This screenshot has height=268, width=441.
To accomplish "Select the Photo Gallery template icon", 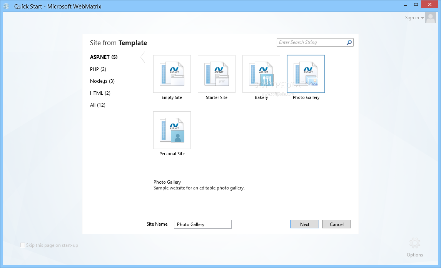I will point(306,74).
